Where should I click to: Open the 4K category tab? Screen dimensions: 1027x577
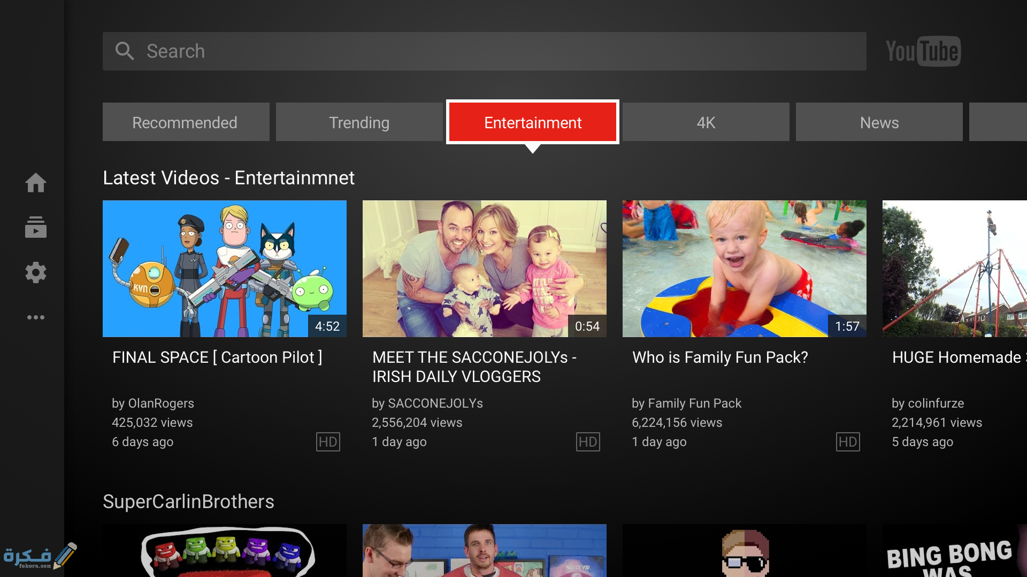coord(706,122)
